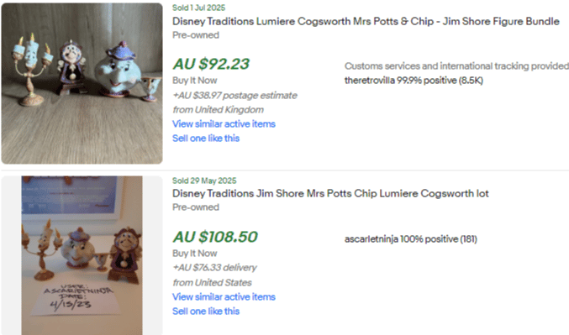Click the 'Sold 29 May 2025' label

[204, 181]
